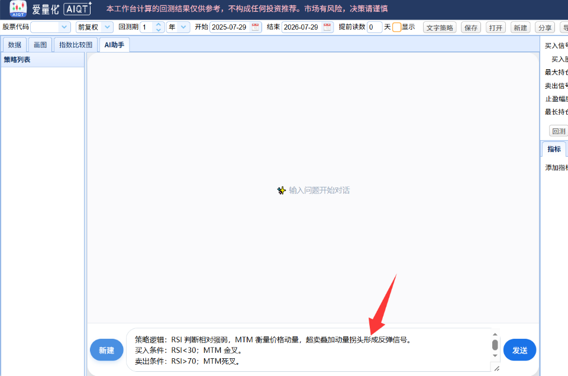Click the 文字策略 button
568x376 pixels.
pyautogui.click(x=440, y=28)
